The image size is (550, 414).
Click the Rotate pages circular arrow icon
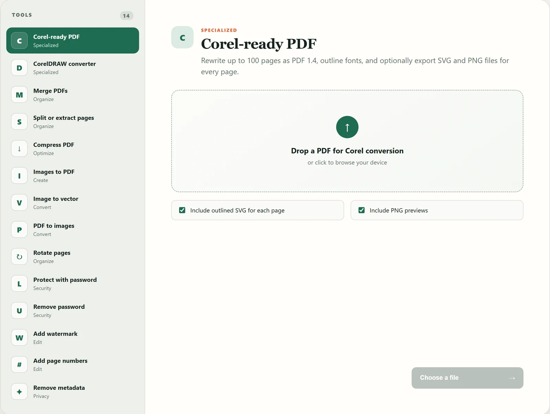(19, 257)
